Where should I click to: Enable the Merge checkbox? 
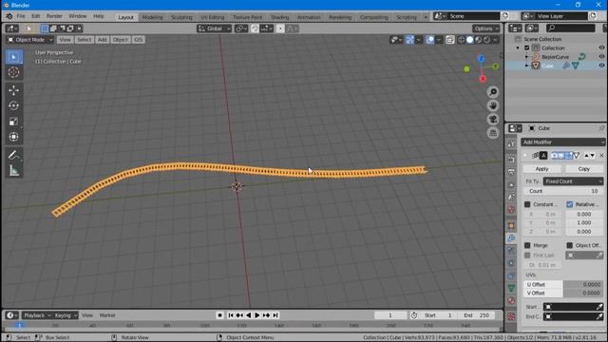pyautogui.click(x=527, y=245)
